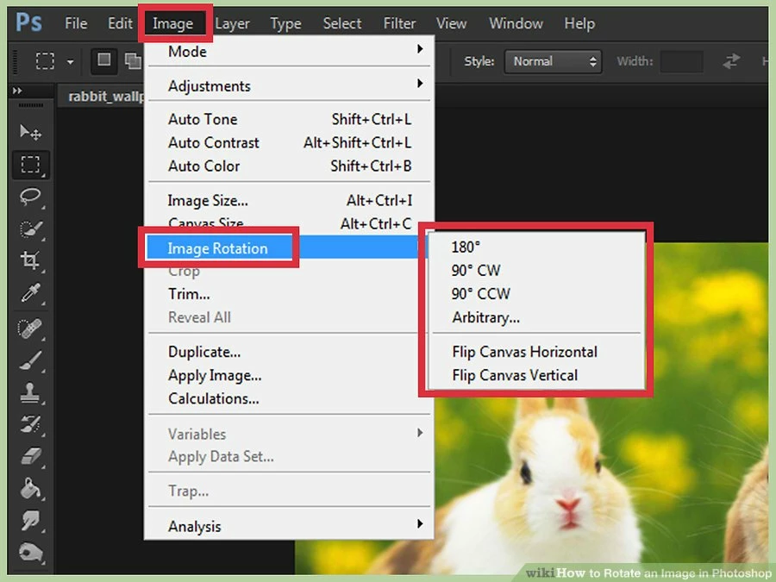Select the Rectangular Marquee tool in toolbox
The width and height of the screenshot is (776, 582).
[x=31, y=165]
